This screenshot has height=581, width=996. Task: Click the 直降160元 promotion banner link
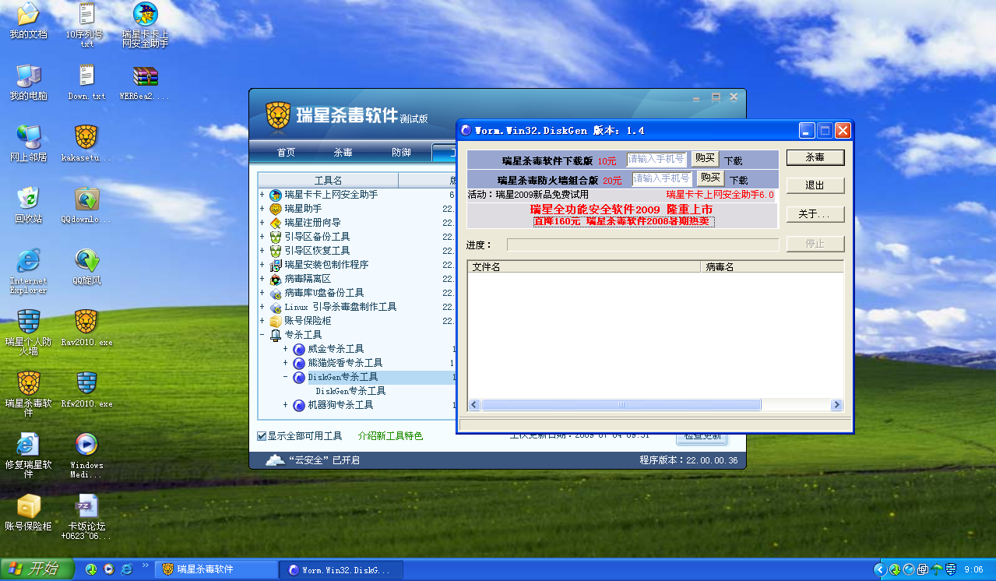(623, 221)
